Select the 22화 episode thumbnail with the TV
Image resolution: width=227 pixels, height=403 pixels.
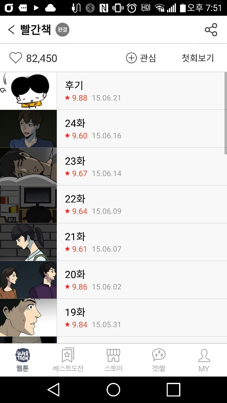pos(28,204)
